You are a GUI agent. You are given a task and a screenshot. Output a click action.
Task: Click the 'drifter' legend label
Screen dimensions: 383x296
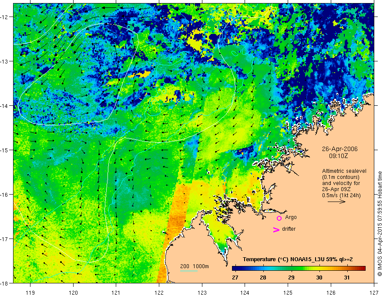(289, 229)
